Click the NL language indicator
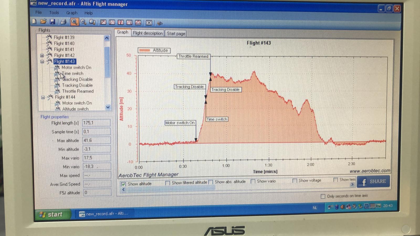 pos(315,208)
